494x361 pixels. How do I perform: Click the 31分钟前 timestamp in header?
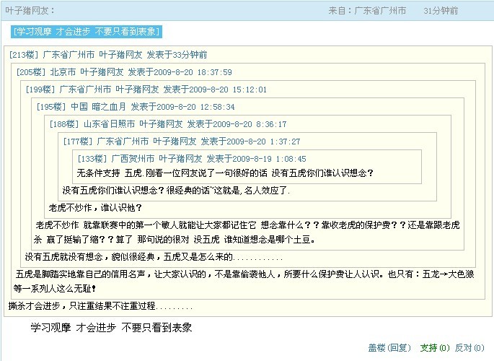(440, 11)
